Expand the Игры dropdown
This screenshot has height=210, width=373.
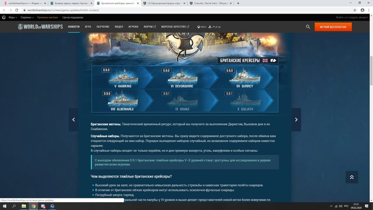(x=13, y=17)
